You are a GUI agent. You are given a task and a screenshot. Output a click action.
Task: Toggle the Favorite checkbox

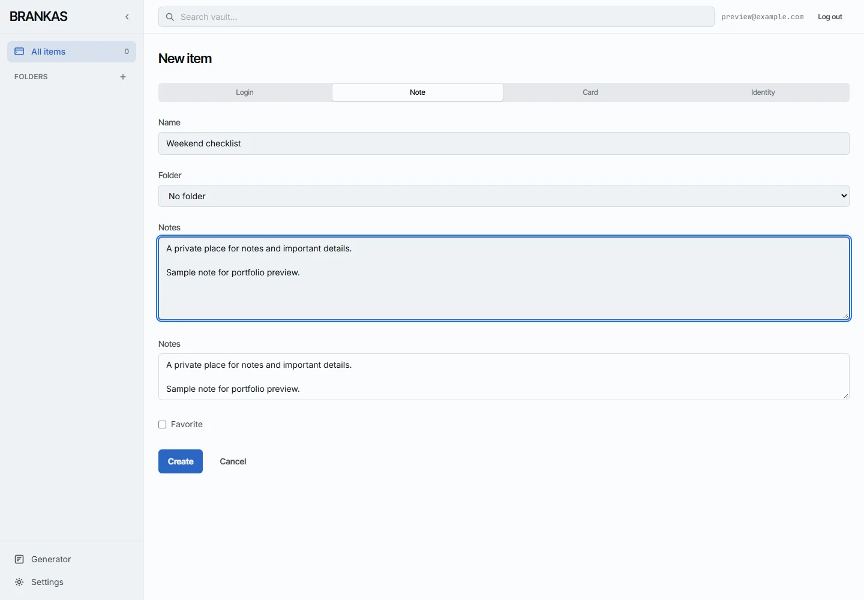pos(162,424)
